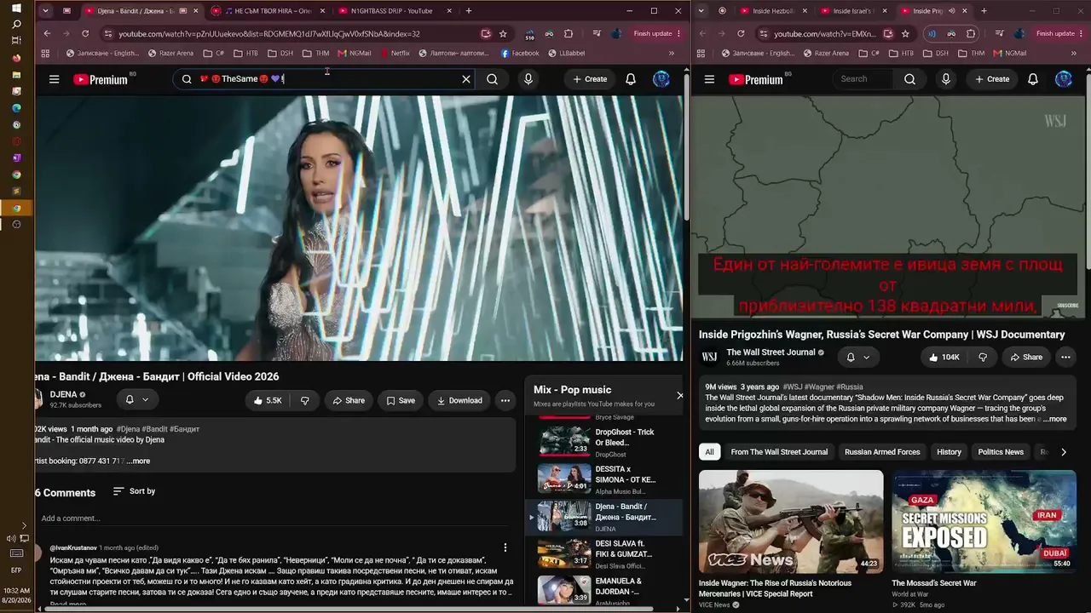The width and height of the screenshot is (1091, 613).
Task: Open the taskbar volume icon
Action: [11, 538]
